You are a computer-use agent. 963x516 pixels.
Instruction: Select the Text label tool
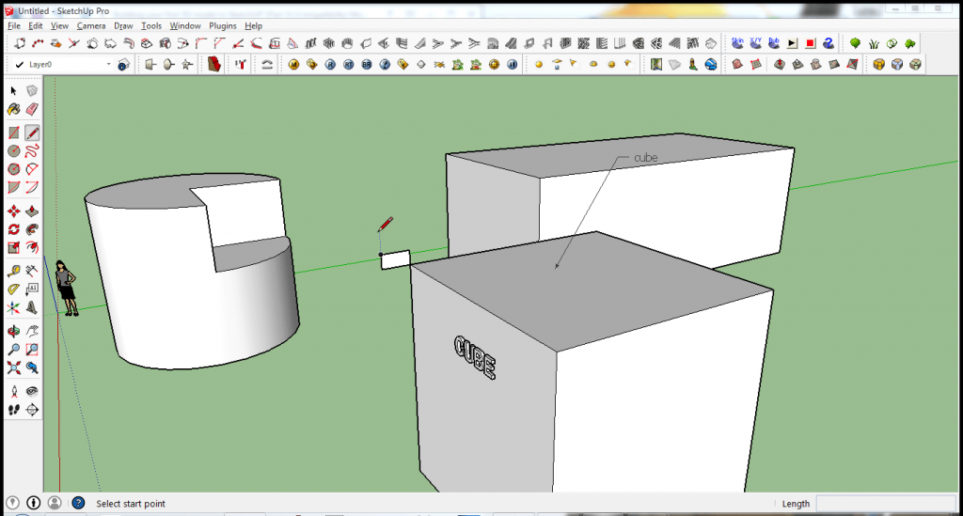32,289
